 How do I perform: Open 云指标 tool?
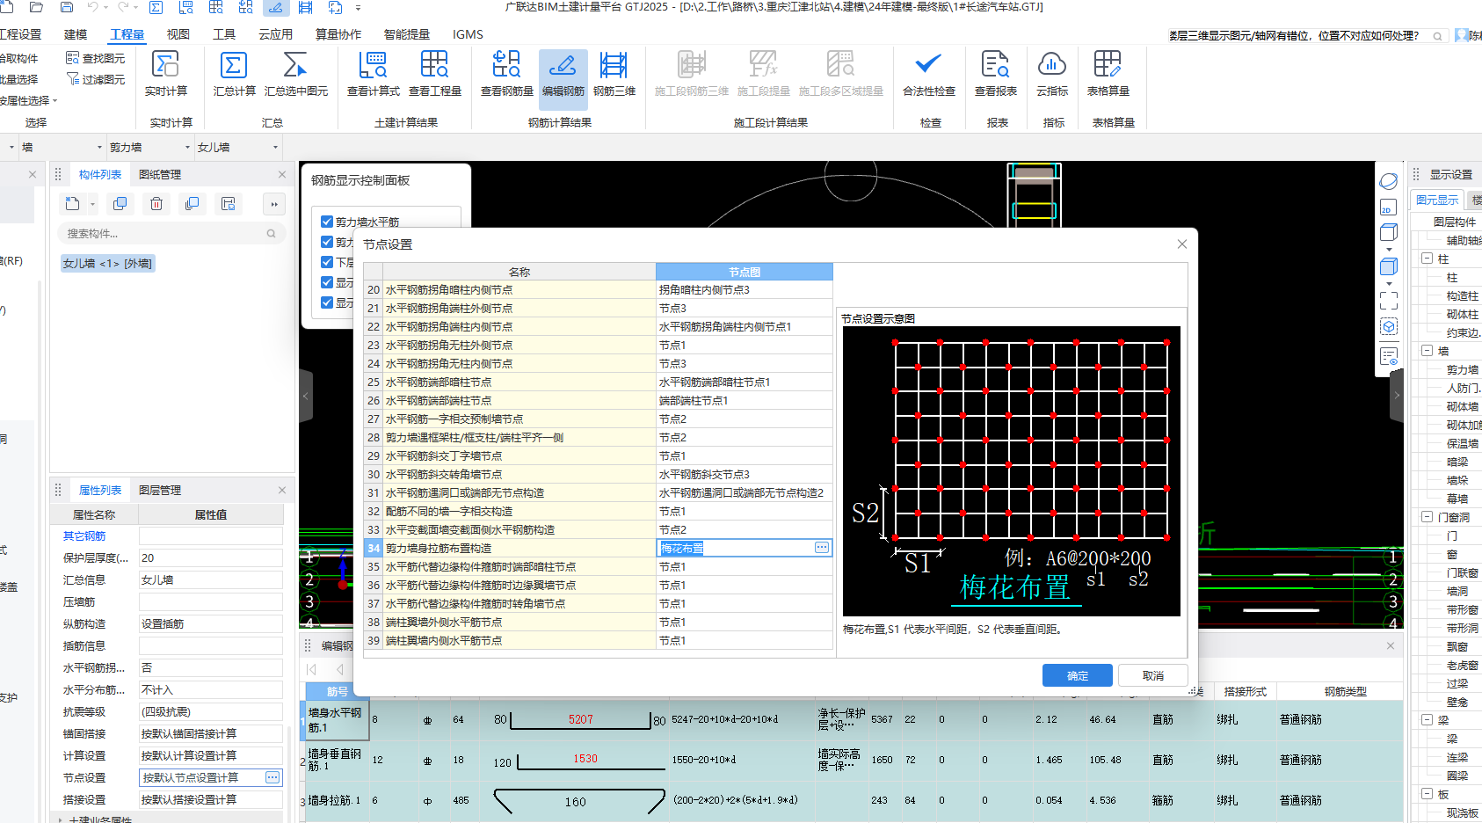tap(1052, 74)
